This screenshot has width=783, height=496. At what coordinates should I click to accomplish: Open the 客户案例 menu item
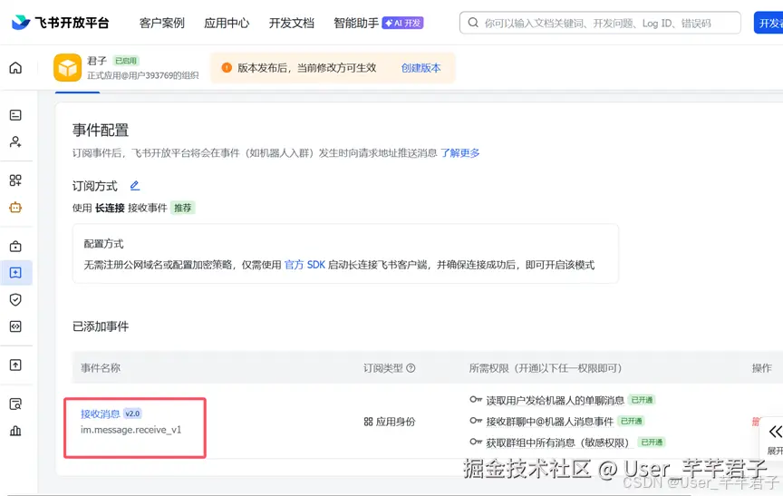(162, 23)
